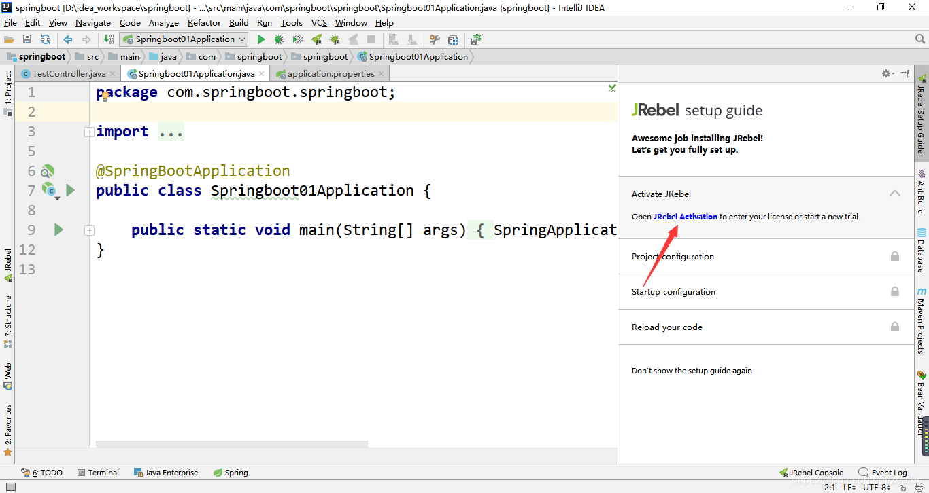Click the main breadcrumb in navigation bar

(x=124, y=56)
